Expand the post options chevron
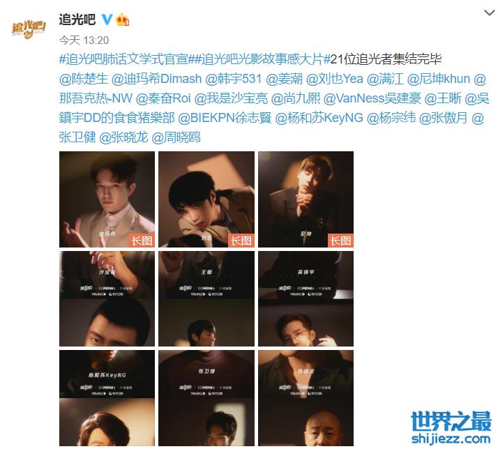This screenshot has width=498, height=449. point(489,13)
